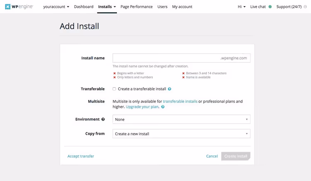Click into the Install name field
Screen dimensions: 311x181
tap(181, 58)
